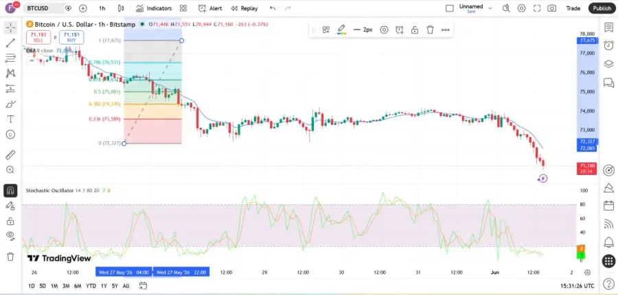Image resolution: width=618 pixels, height=295 pixels.
Task: Open the Trade panel
Action: pos(573,8)
